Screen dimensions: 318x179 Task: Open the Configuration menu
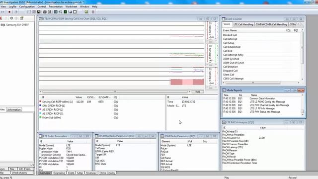pos(27,6)
